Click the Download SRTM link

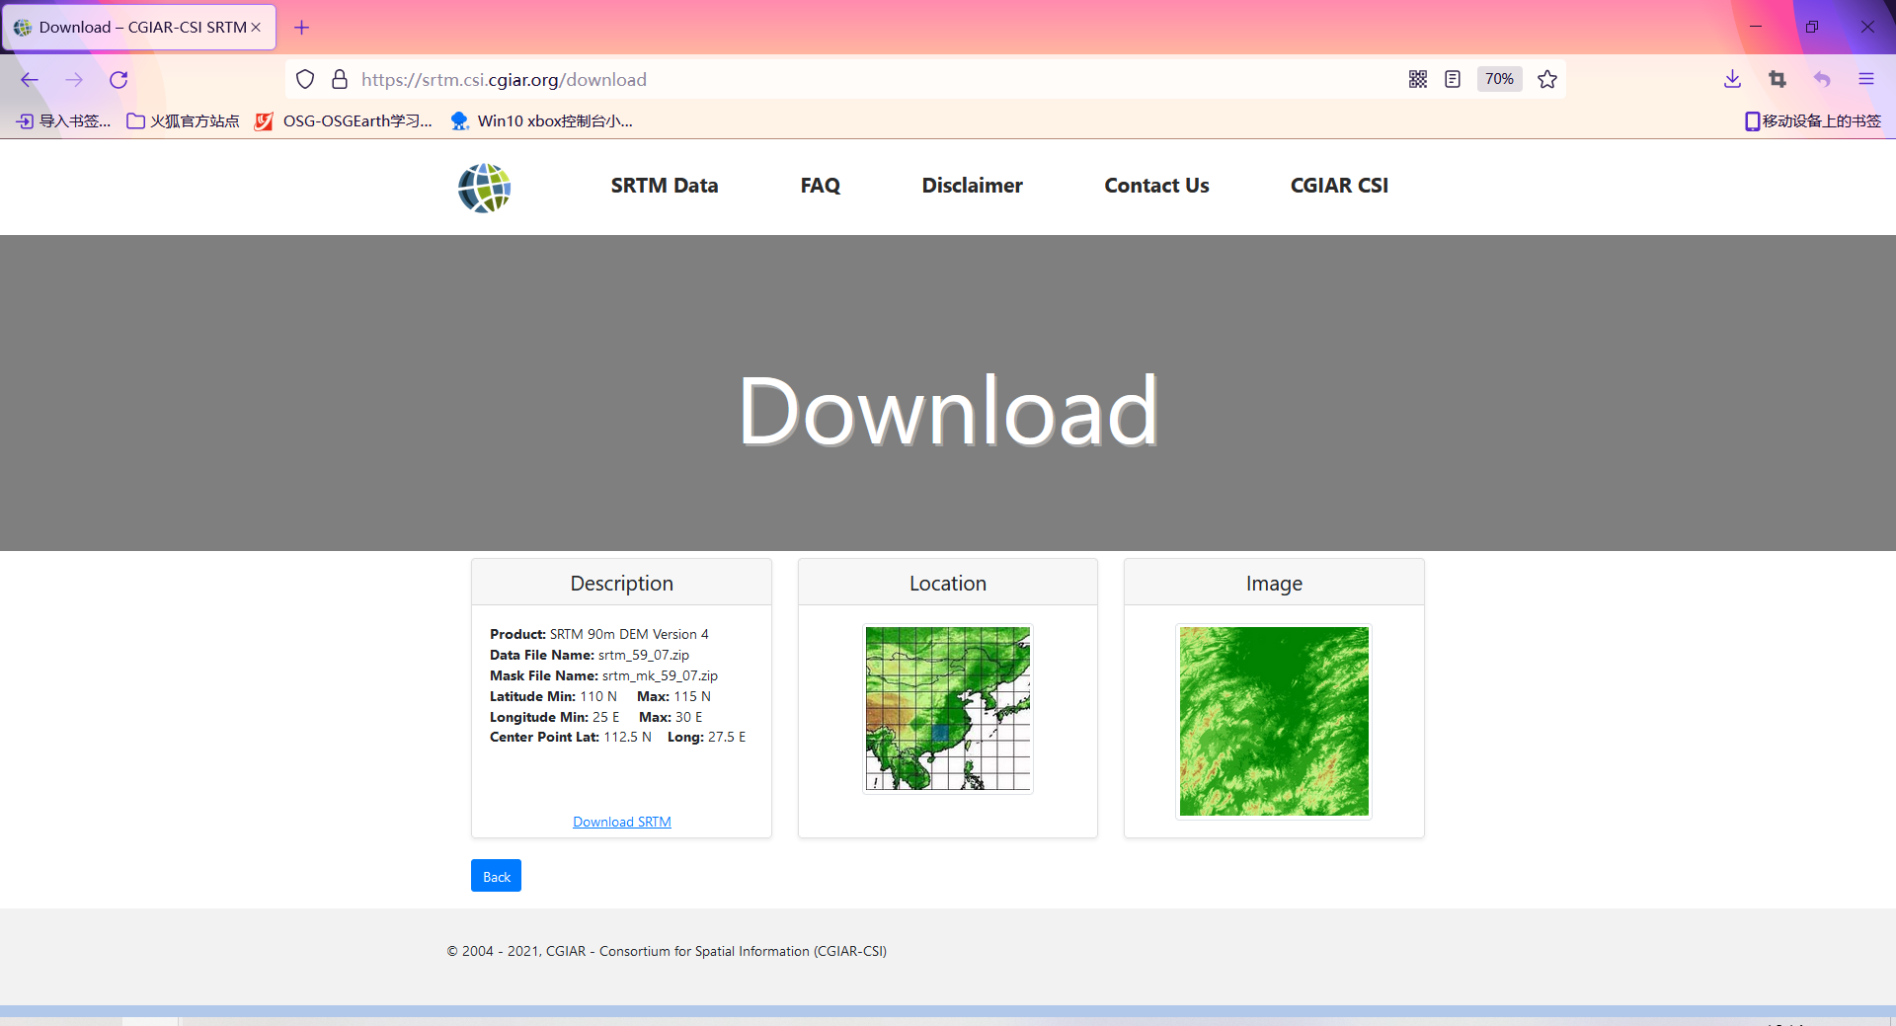coord(622,822)
